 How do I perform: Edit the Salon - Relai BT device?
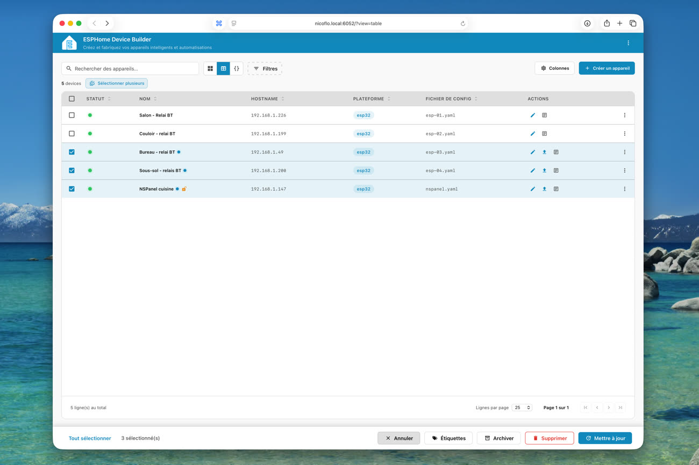(x=533, y=115)
